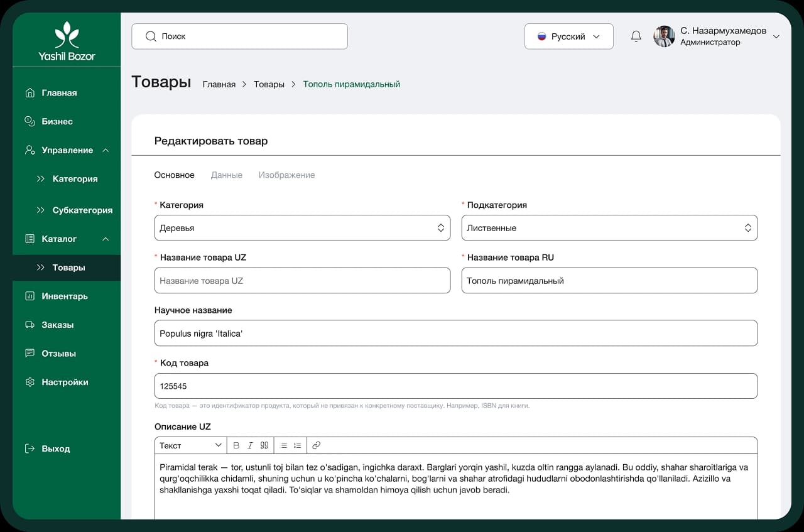Click the Научное название input field
The width and height of the screenshot is (804, 532).
[x=456, y=334]
